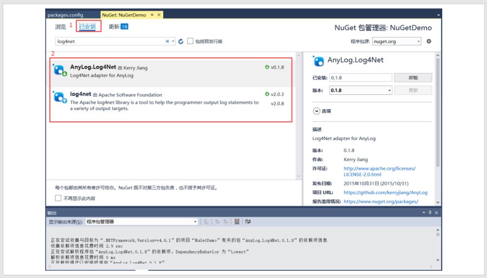Toggle include prerelease checkbox
Screen dimensions: 487x278
point(190,41)
